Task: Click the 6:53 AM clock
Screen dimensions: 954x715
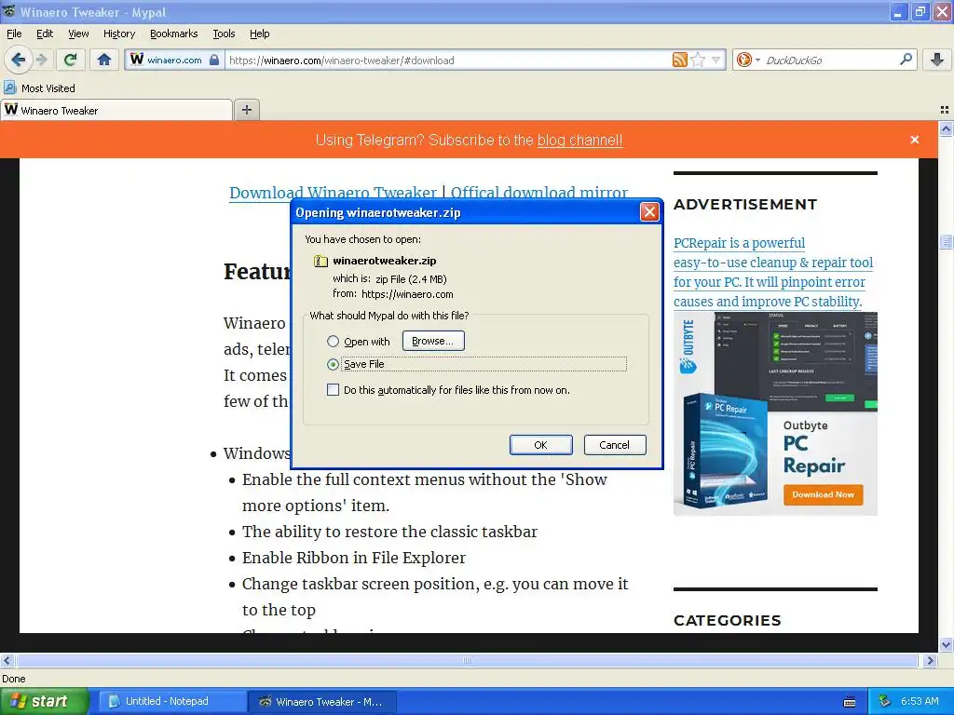Action: [x=920, y=701]
